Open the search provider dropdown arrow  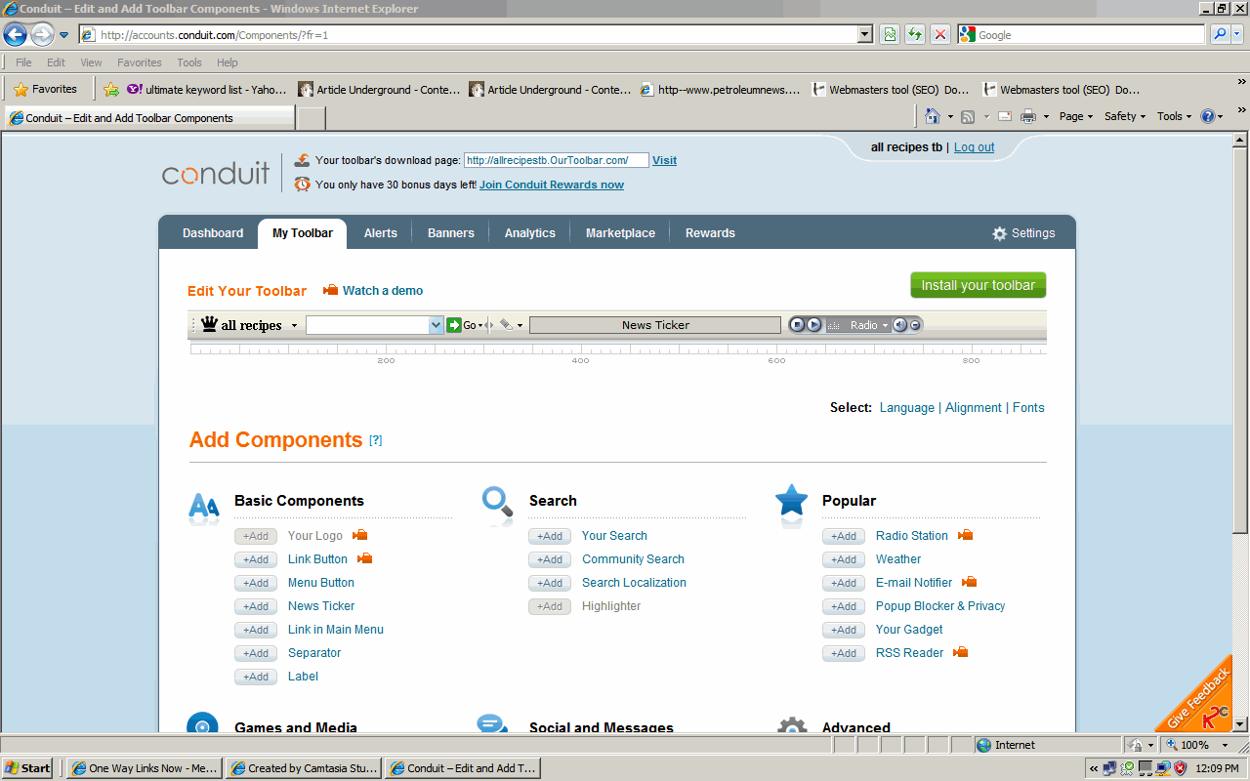(1237, 35)
